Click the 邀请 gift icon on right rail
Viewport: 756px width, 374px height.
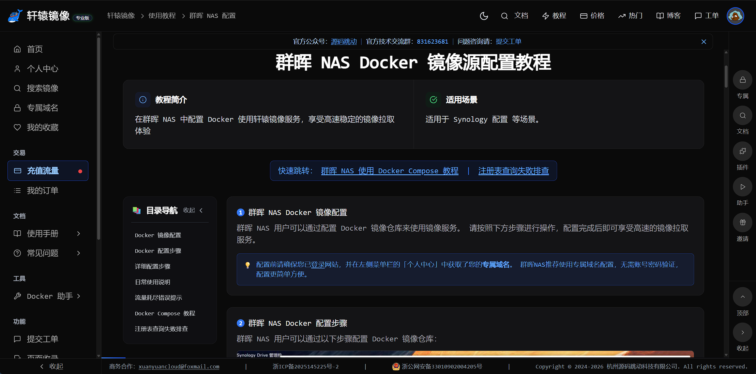743,223
